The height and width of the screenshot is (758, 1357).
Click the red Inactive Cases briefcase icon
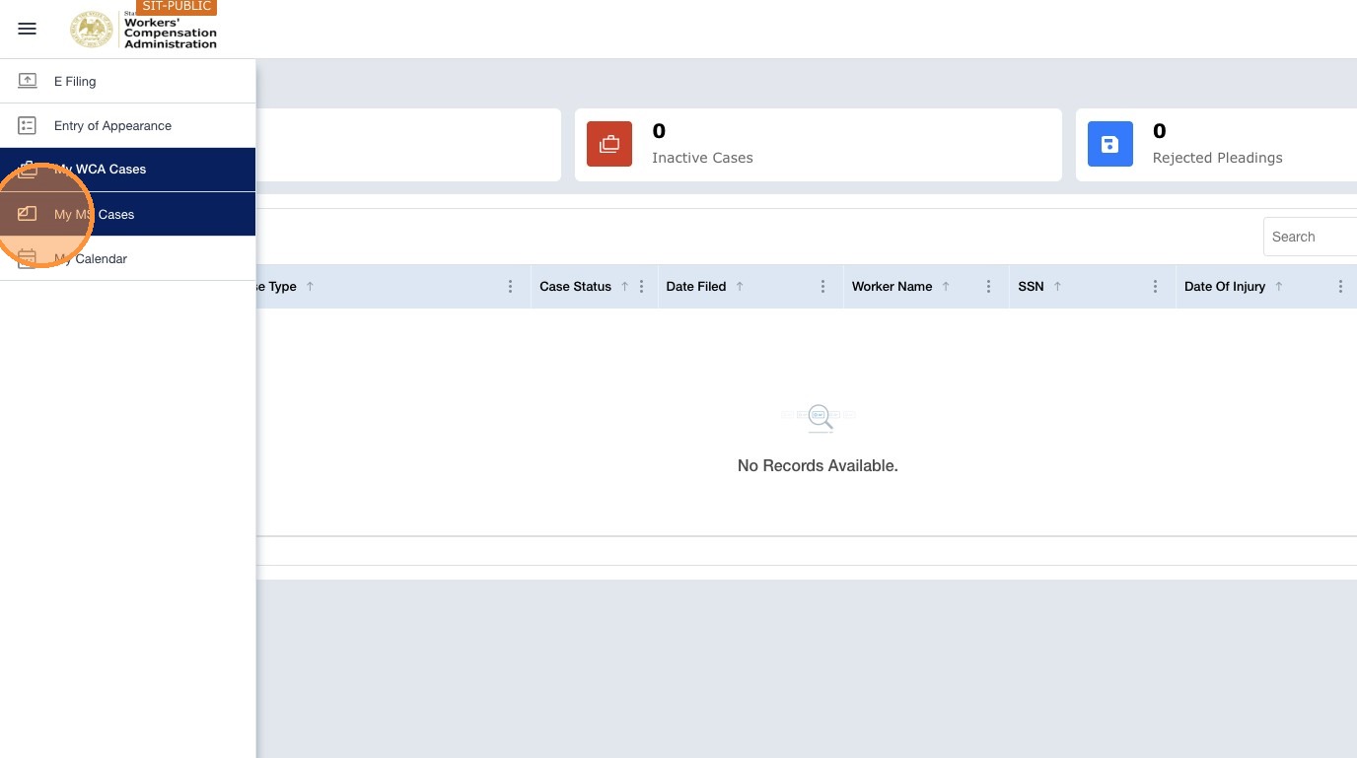[609, 144]
